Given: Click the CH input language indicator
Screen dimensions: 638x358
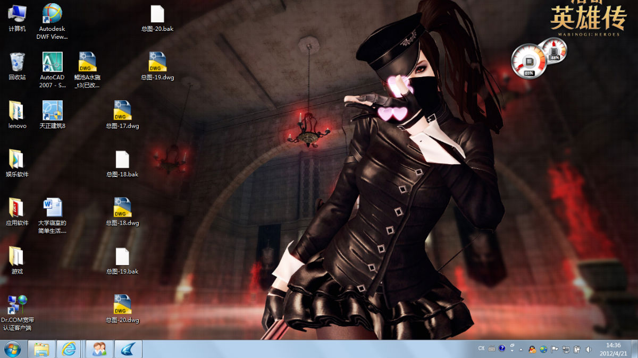Looking at the screenshot, I should pyautogui.click(x=481, y=349).
